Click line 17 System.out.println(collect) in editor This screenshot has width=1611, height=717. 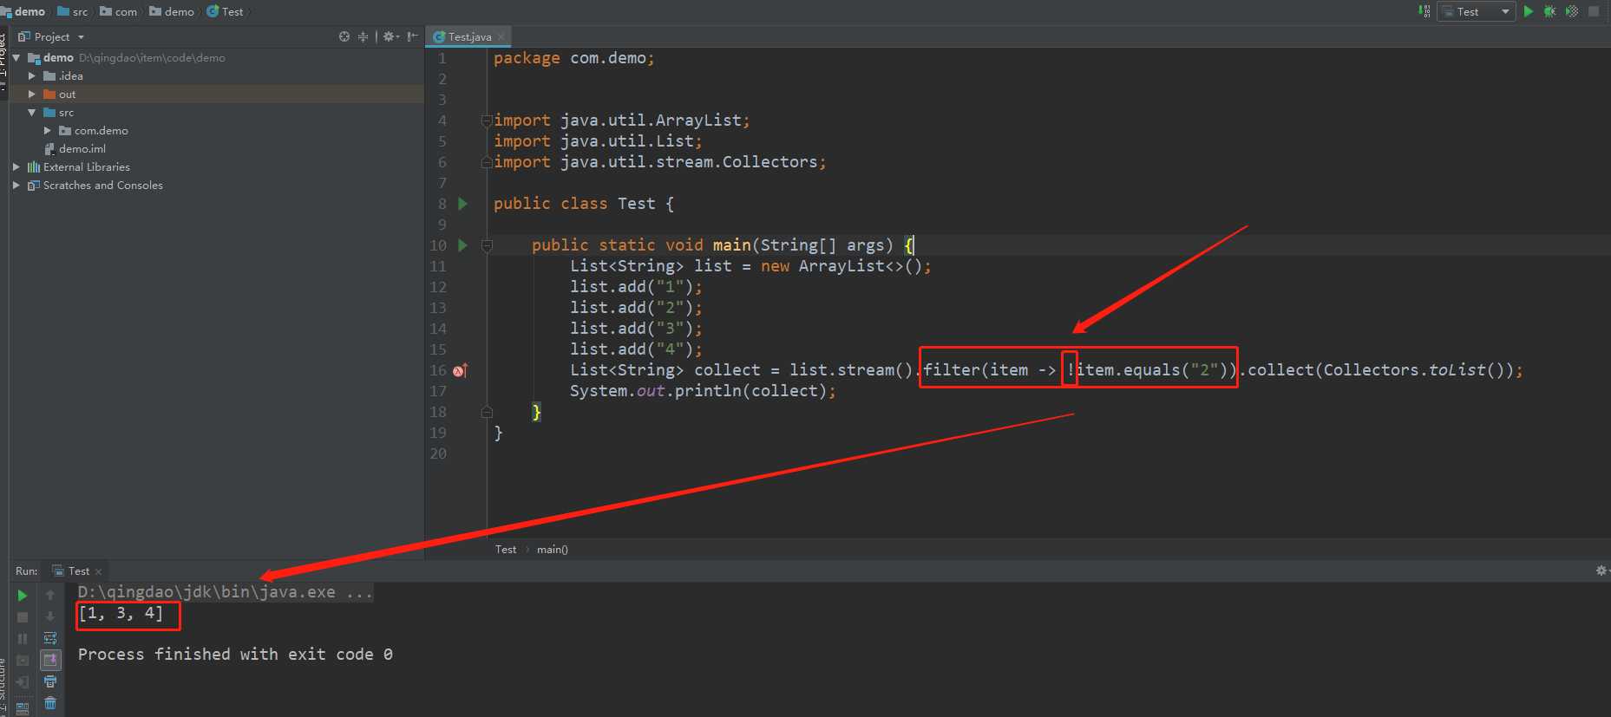703,391
